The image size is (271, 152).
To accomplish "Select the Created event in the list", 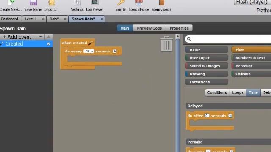I will coord(26,44).
